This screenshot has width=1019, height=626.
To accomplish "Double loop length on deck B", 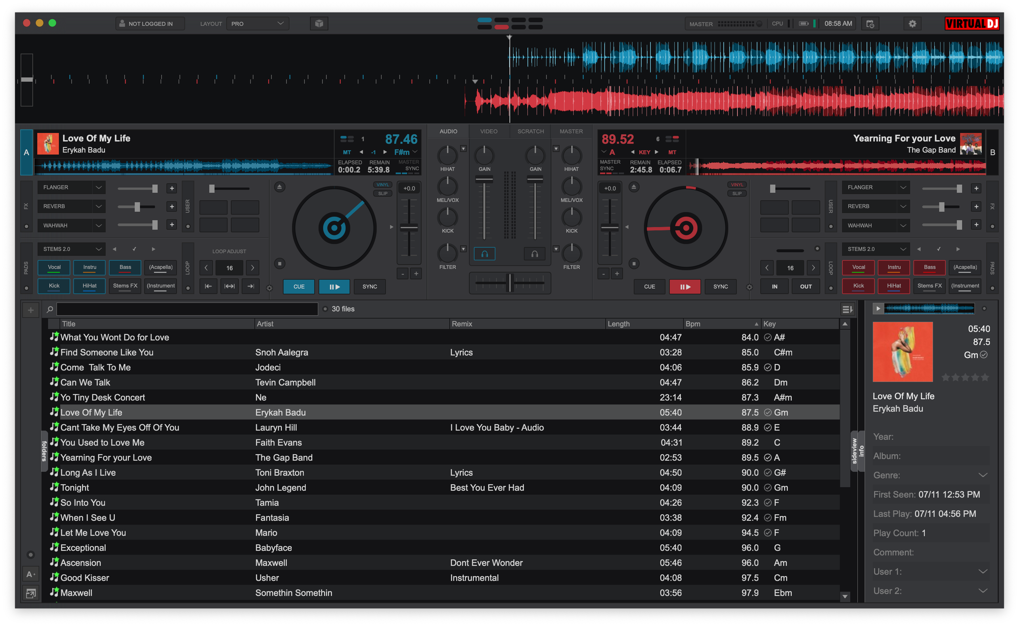I will click(x=813, y=268).
